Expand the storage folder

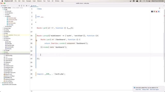[3, 50]
